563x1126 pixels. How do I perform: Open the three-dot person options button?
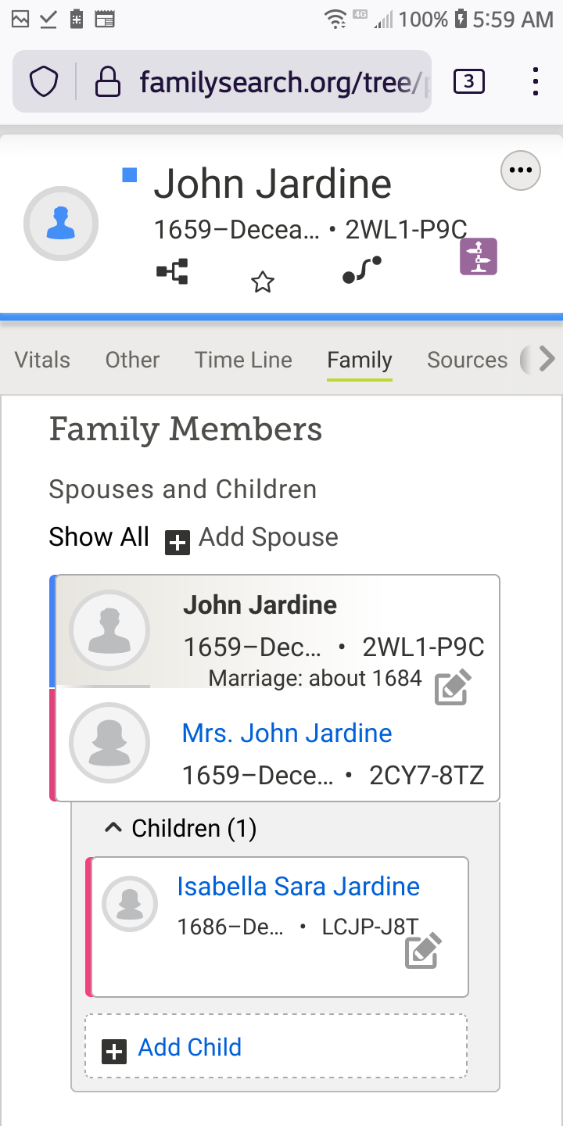point(521,170)
